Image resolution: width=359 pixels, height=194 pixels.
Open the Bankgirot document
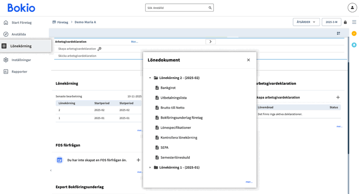[168, 88]
